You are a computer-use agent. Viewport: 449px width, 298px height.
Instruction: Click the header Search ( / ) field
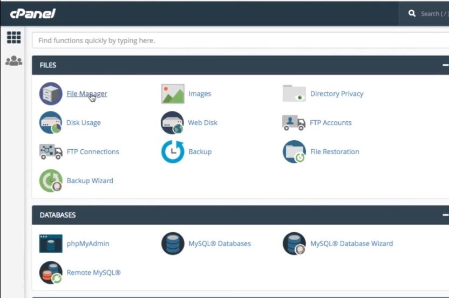point(434,13)
